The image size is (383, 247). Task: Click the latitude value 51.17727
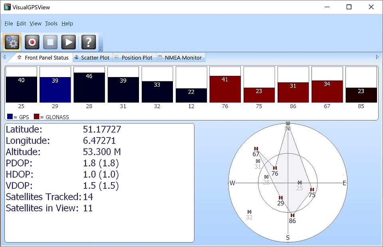click(x=102, y=129)
